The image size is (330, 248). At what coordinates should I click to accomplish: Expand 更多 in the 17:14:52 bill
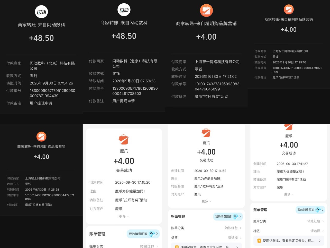(206, 201)
